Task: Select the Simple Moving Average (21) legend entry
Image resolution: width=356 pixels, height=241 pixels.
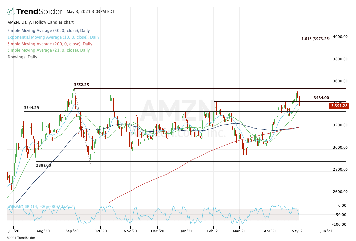Action: tap(48, 50)
